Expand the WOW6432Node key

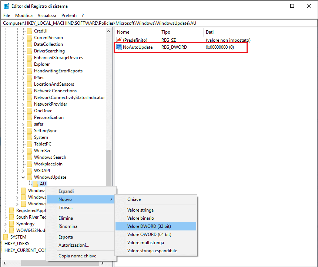(x=6, y=230)
